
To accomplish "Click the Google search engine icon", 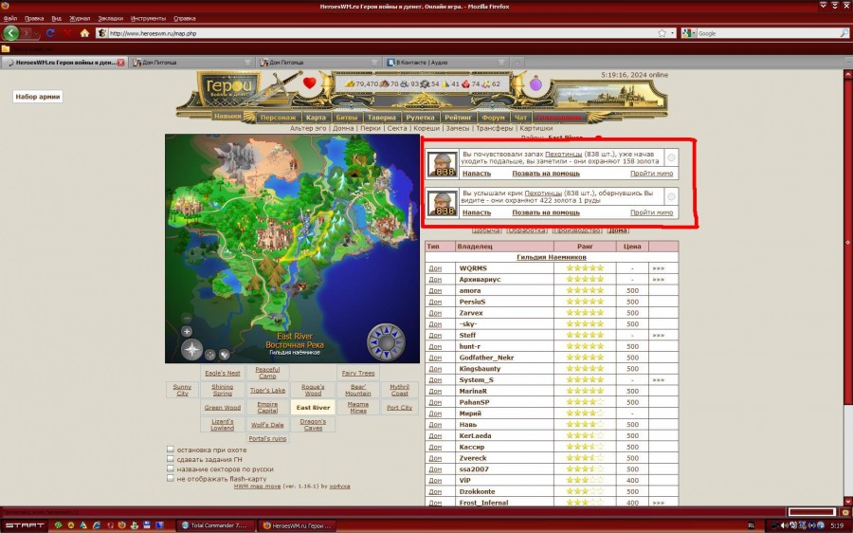I will click(686, 32).
